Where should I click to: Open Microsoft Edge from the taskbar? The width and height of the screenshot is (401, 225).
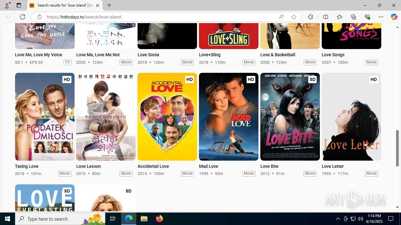[129, 219]
